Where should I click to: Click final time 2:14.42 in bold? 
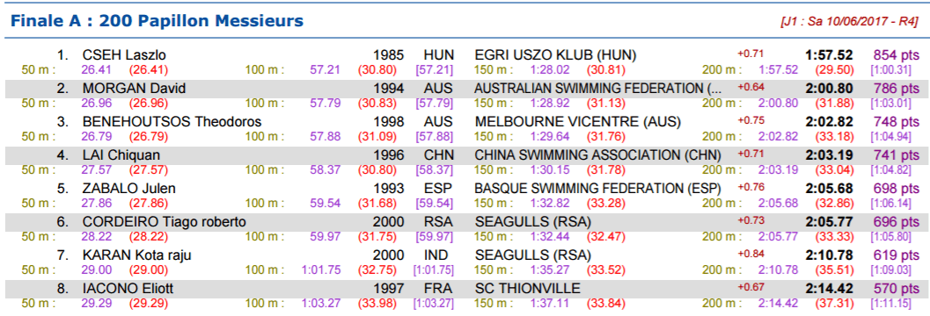[x=829, y=289]
